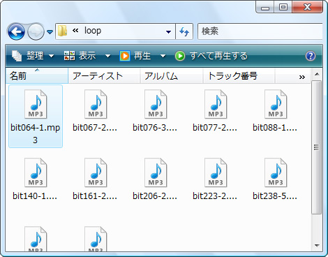The height and width of the screenshot is (257, 328).
Task: Click すべて再生する play all button
Action: pyautogui.click(x=211, y=56)
